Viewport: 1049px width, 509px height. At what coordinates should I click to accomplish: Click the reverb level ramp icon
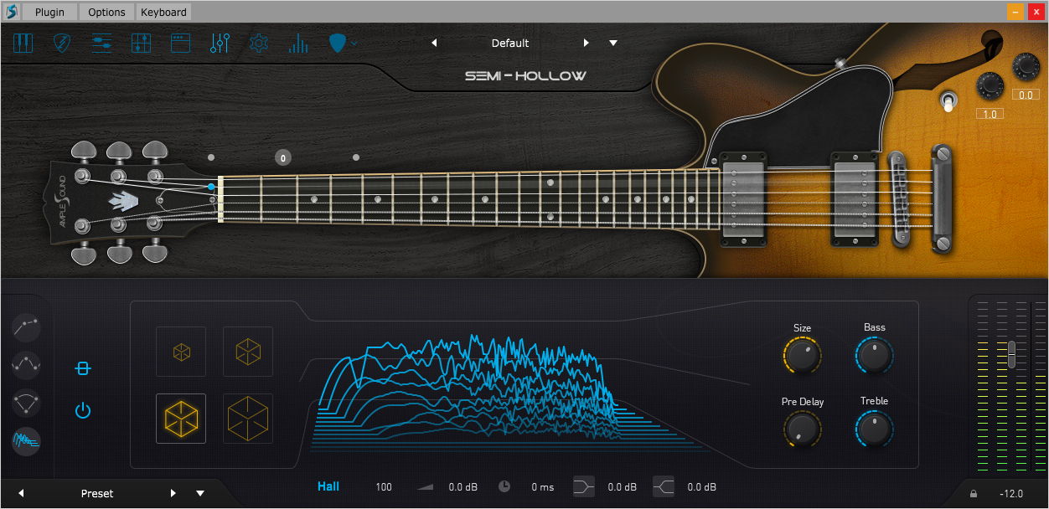(x=426, y=486)
